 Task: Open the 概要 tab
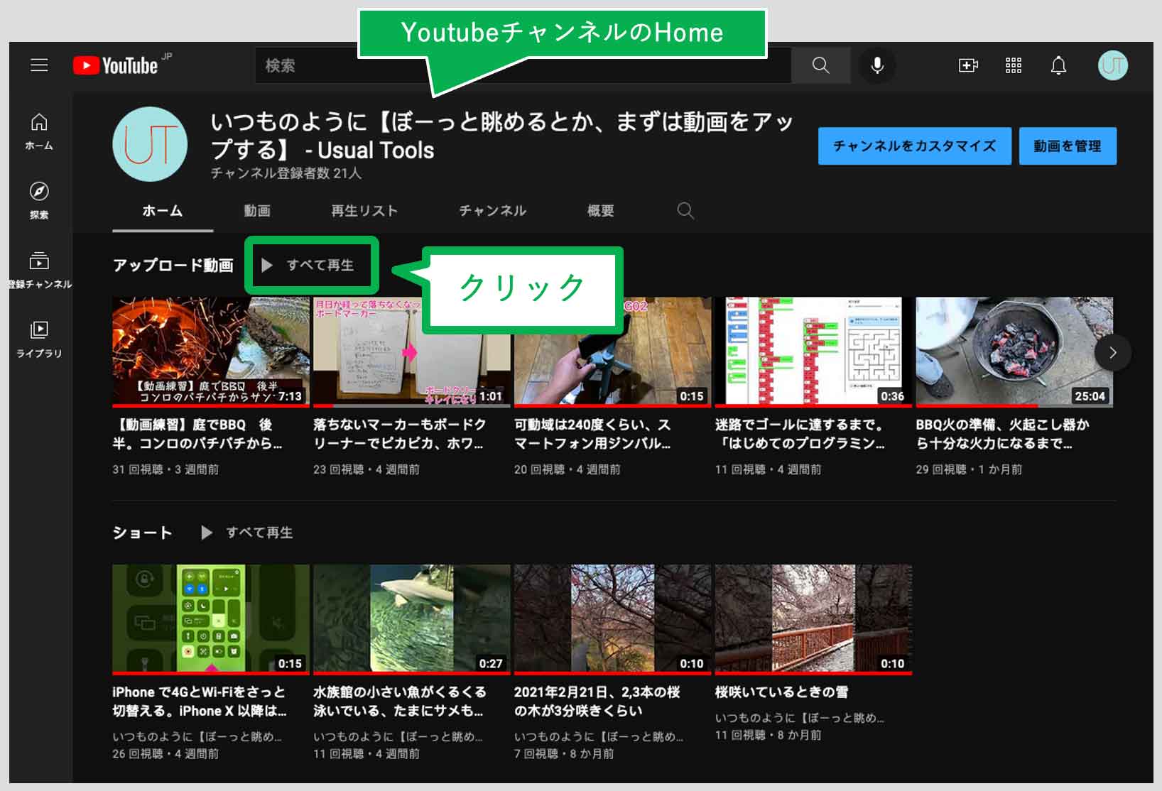(600, 211)
